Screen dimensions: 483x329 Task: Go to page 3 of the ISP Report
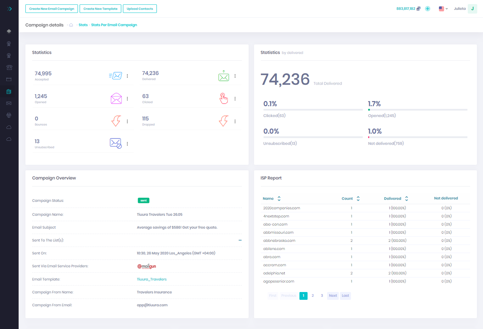pos(322,296)
